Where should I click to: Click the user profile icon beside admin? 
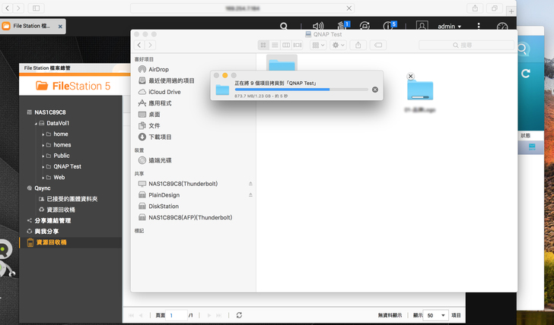pos(422,26)
